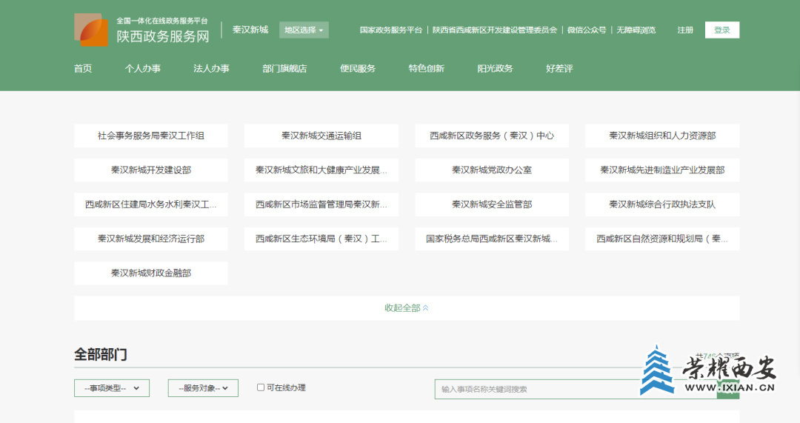Open the 个人办事 menu item

(x=143, y=69)
